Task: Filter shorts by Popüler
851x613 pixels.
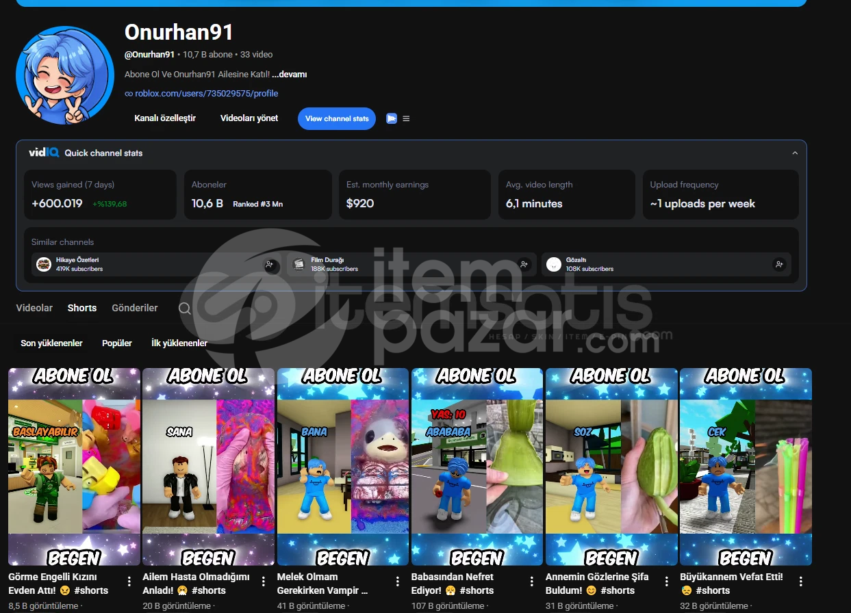Action: (117, 343)
